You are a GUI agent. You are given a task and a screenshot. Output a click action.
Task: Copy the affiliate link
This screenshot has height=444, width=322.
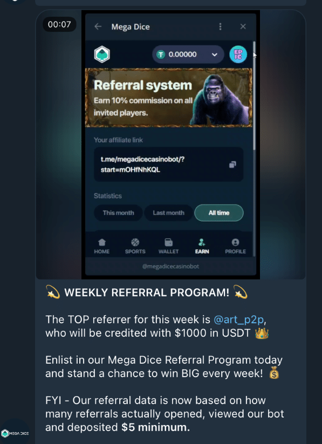click(232, 164)
